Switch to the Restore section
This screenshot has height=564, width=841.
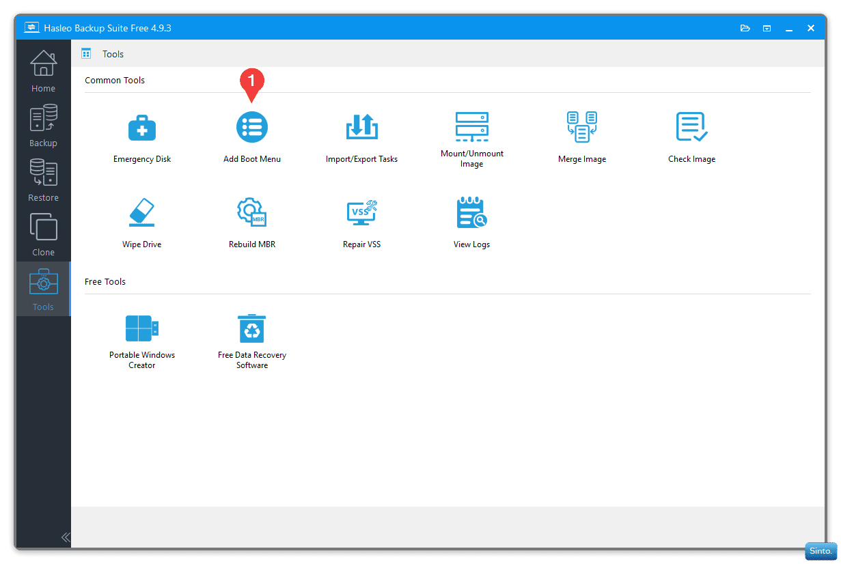[x=43, y=180]
